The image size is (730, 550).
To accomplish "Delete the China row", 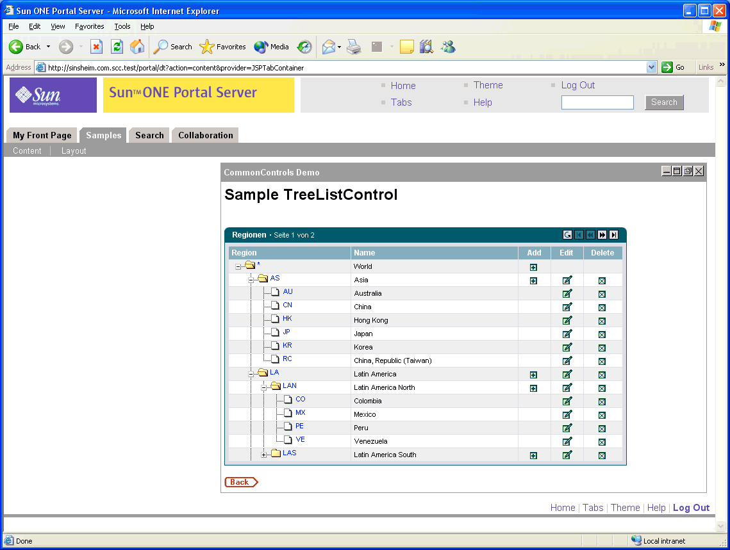I will (602, 308).
